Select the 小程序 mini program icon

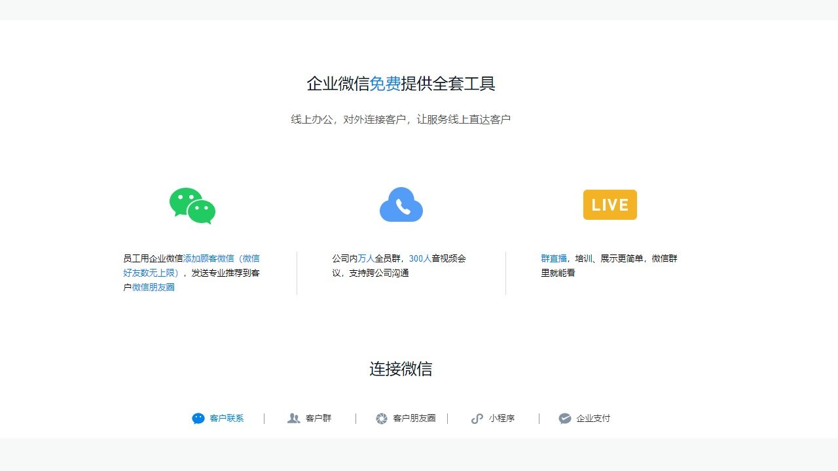point(476,418)
